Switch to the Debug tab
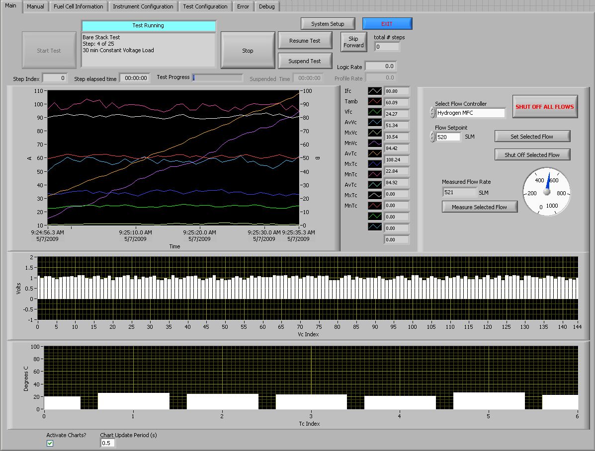This screenshot has height=451, width=595. (267, 6)
